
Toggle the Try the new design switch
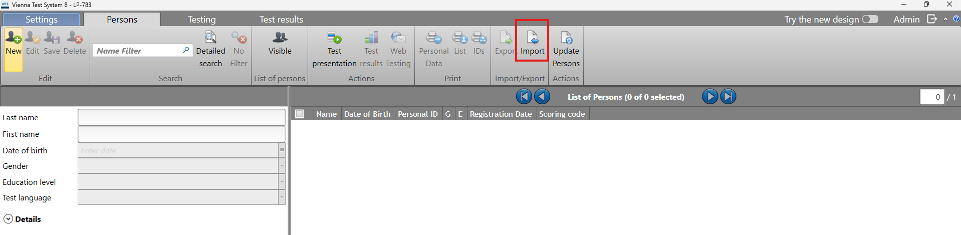click(870, 19)
